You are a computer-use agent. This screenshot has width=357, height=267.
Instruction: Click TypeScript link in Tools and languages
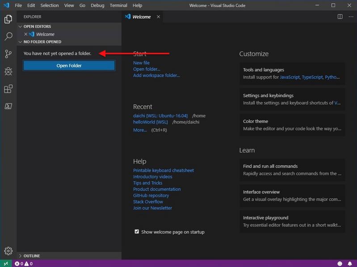coord(312,77)
